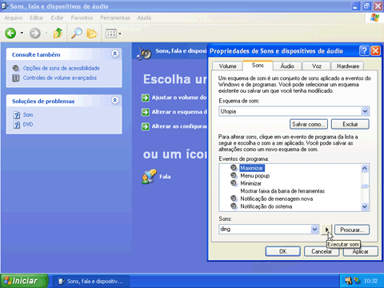
Task: Click arrow icon next to Alterar o esquema
Action: [146, 112]
